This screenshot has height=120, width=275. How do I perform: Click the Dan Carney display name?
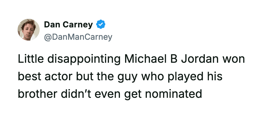click(68, 25)
